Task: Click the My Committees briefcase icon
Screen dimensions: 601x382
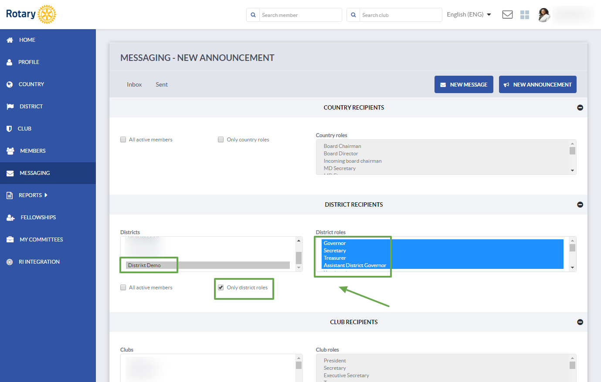Action: [10, 240]
